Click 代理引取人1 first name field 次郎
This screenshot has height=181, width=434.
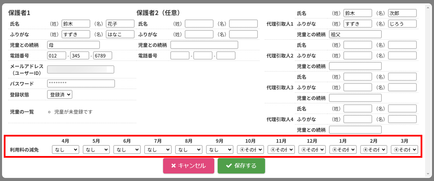[402, 13]
